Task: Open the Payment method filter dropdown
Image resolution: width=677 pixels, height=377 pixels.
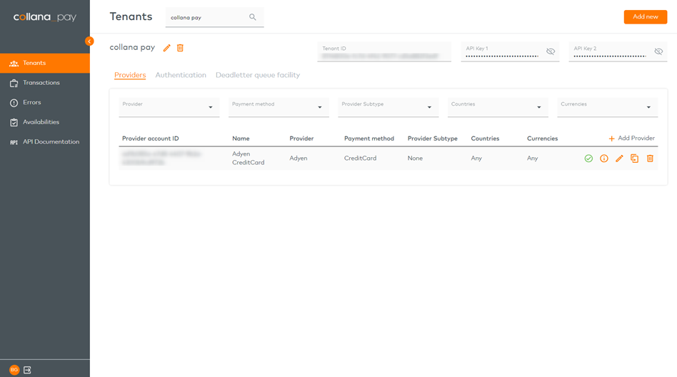Action: point(279,107)
